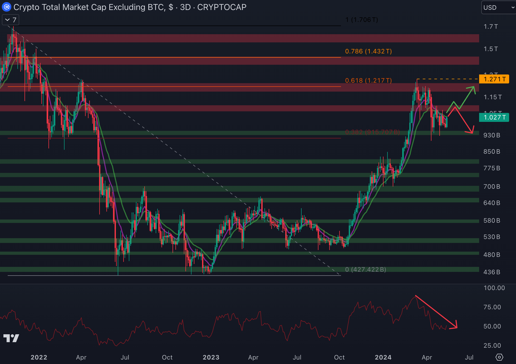Select the 1 (1.706 T) Fibonacci top label

point(362,20)
